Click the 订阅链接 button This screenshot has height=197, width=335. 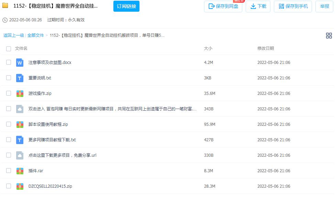(126, 6)
